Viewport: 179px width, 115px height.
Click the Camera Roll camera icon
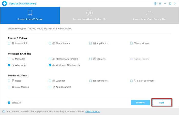coord(13,43)
